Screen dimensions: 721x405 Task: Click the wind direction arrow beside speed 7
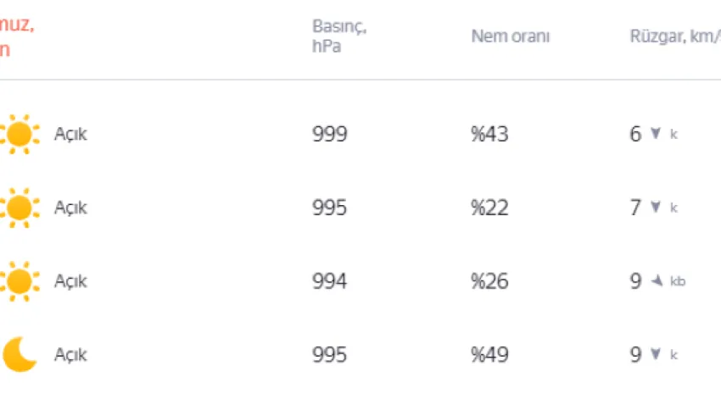click(x=655, y=208)
